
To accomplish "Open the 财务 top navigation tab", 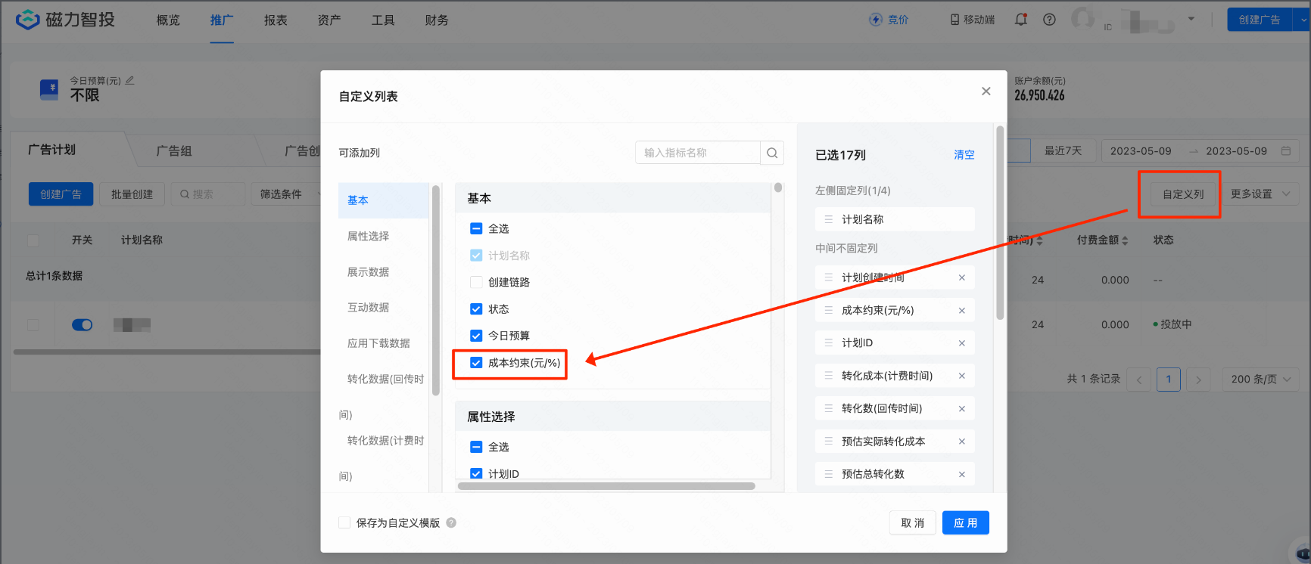I will click(437, 20).
